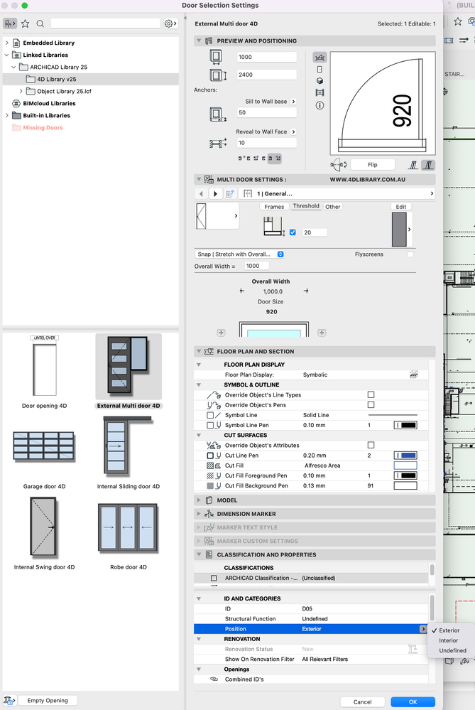Viewport: 475px width, 710px height.
Task: Confirm with the OK button
Action: tap(413, 702)
